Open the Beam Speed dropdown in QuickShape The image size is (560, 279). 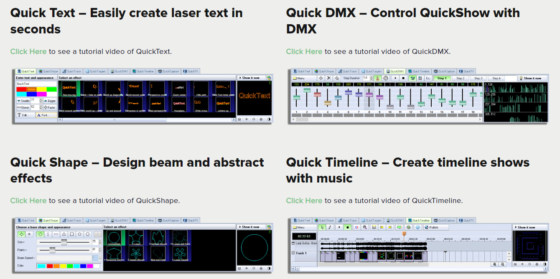click(26, 258)
